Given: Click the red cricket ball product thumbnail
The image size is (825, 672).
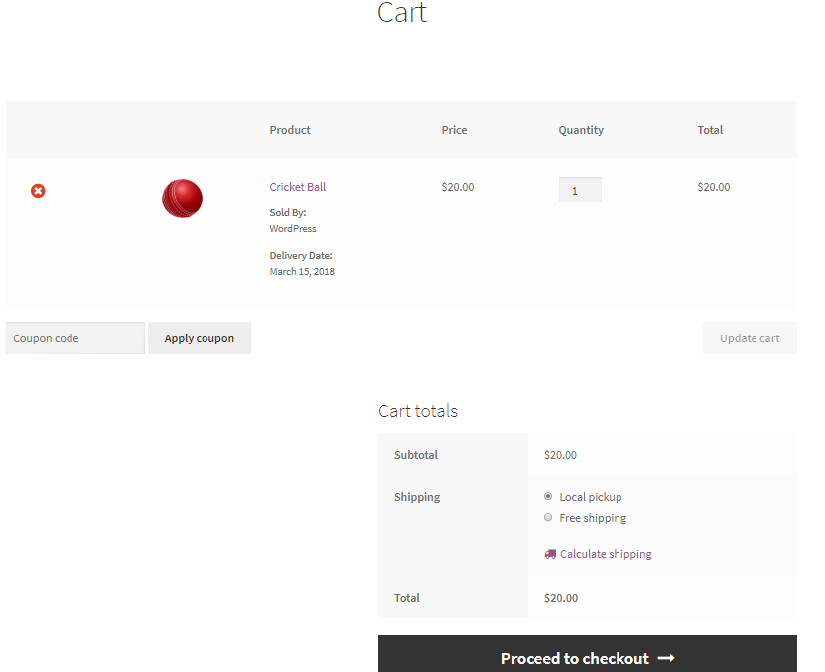Looking at the screenshot, I should pos(182,198).
